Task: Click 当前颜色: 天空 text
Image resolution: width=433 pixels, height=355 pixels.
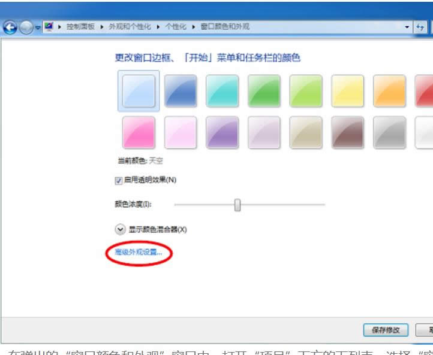Action: [x=140, y=160]
